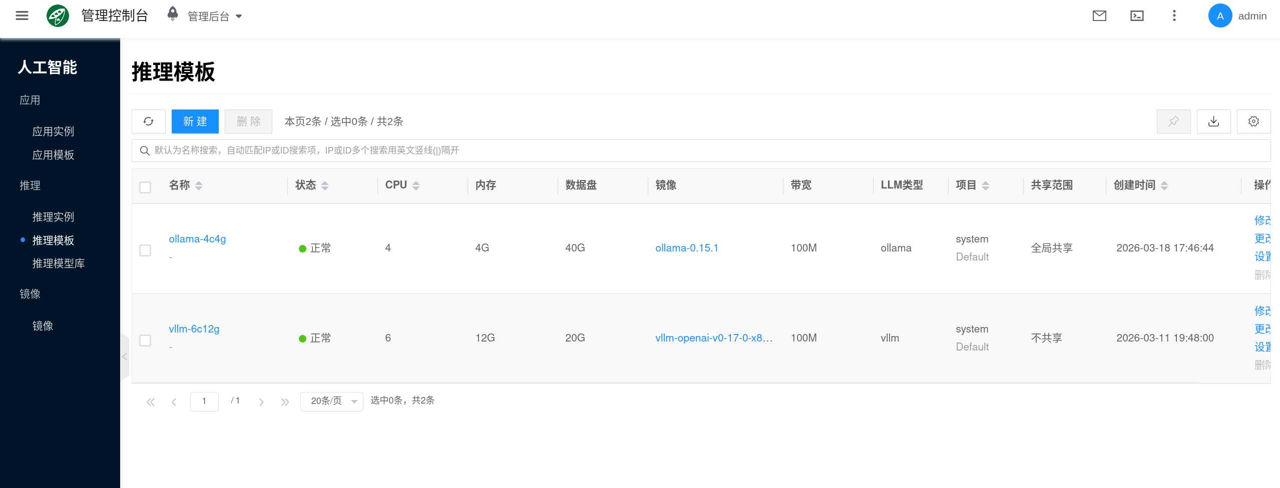Click the blue 新建 button
Viewport: 1280px width, 488px height.
(195, 121)
